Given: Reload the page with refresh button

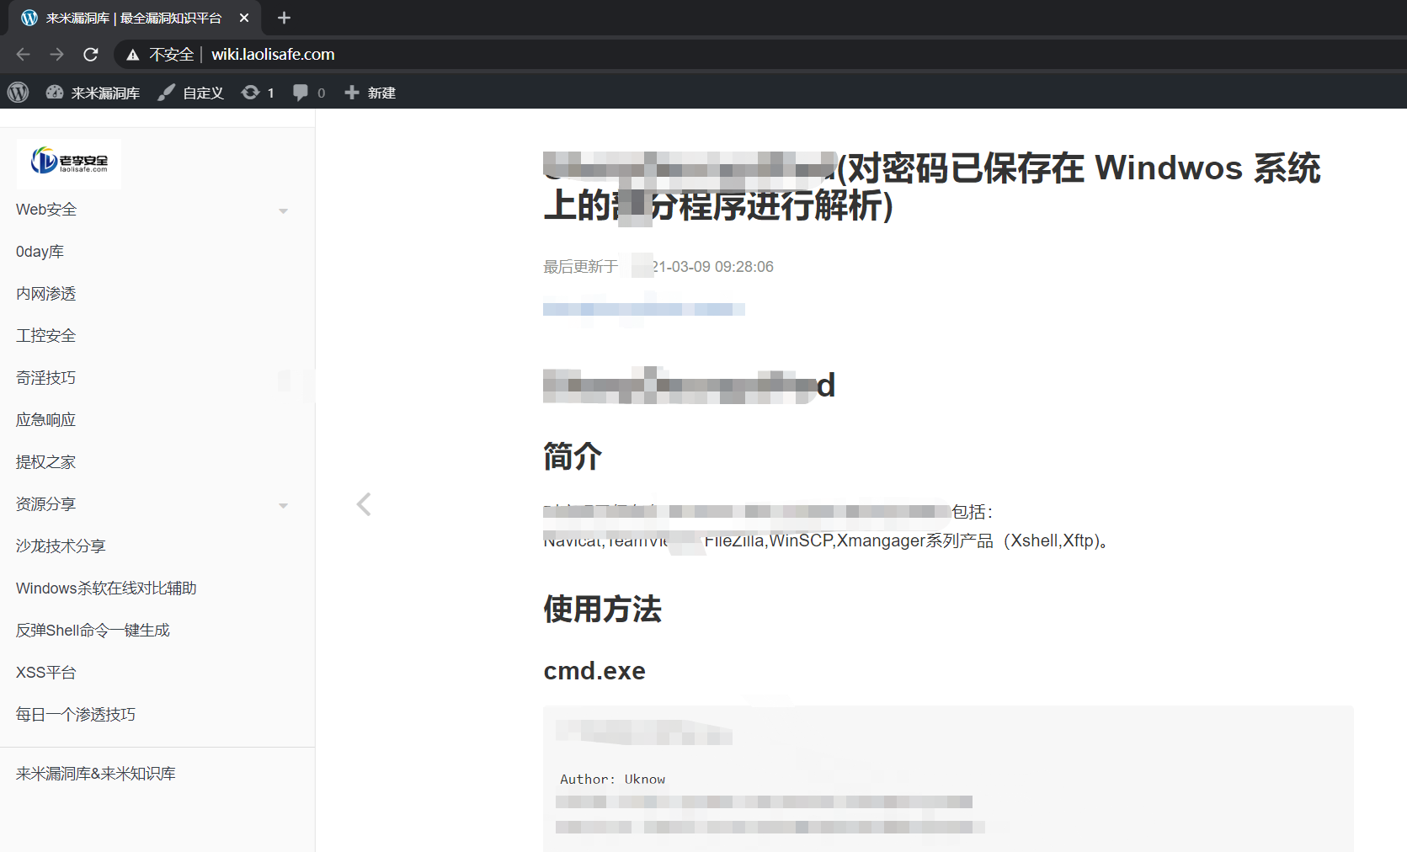Looking at the screenshot, I should click(x=91, y=55).
